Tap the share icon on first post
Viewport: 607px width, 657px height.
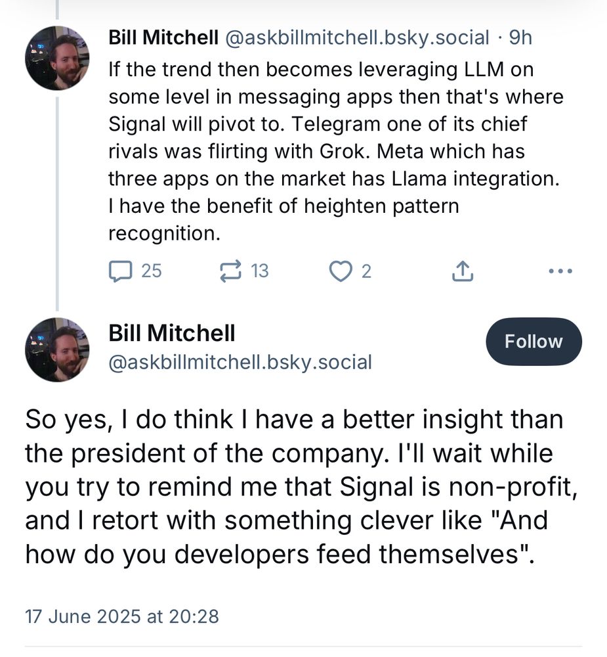[463, 271]
